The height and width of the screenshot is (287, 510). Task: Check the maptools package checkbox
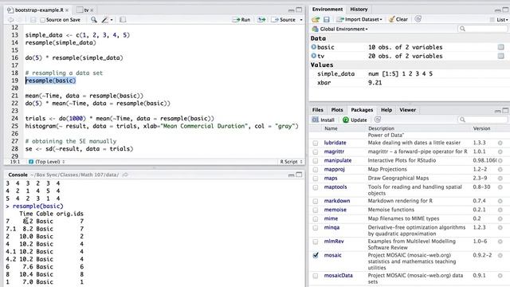click(x=316, y=187)
